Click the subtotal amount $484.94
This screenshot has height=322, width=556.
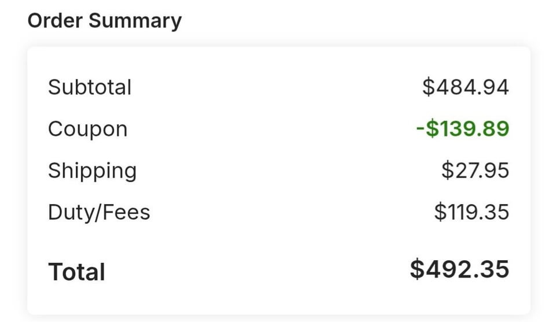tap(465, 87)
